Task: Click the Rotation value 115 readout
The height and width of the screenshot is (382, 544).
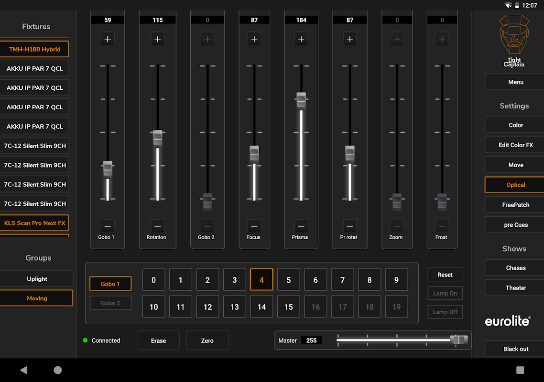Action: 157,20
